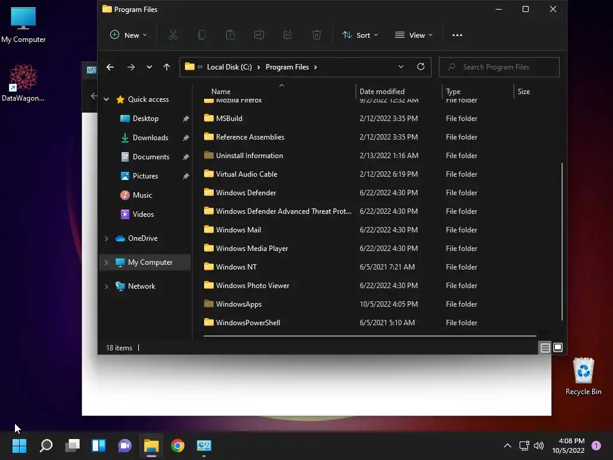This screenshot has width=613, height=460.
Task: Show hidden tray icons chevron
Action: click(x=508, y=446)
